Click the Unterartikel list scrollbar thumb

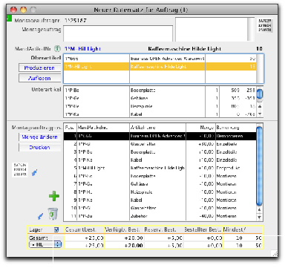(x=260, y=94)
